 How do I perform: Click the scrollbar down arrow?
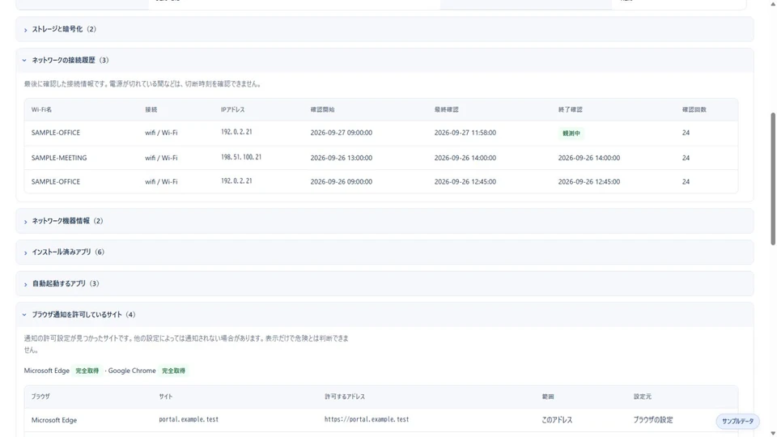coord(772,434)
